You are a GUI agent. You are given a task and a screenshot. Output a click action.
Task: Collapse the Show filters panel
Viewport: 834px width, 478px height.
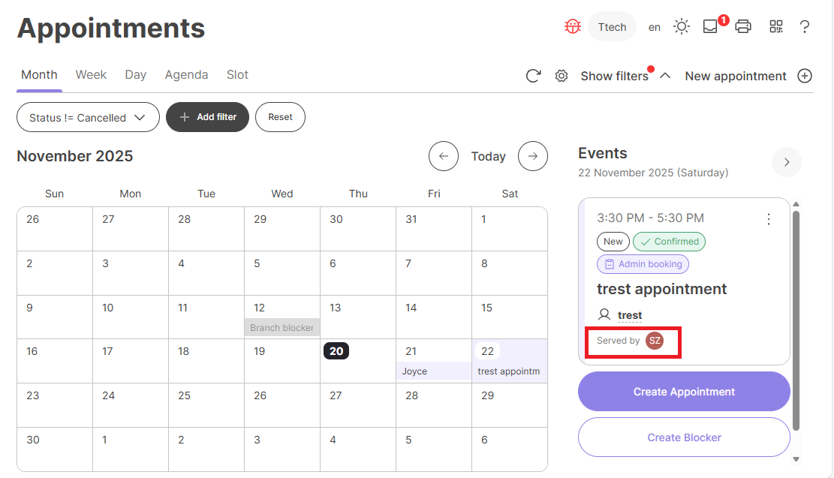[x=665, y=76]
